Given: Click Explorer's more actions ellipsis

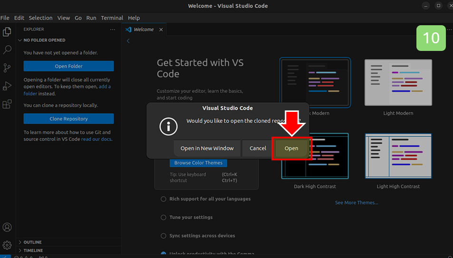Looking at the screenshot, I should [112, 30].
